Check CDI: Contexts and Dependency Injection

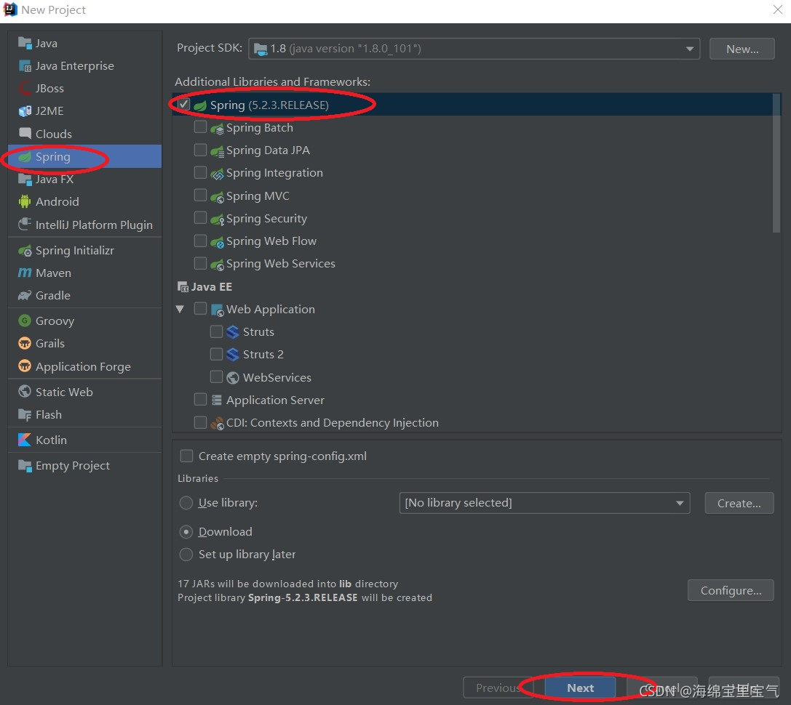(x=200, y=422)
